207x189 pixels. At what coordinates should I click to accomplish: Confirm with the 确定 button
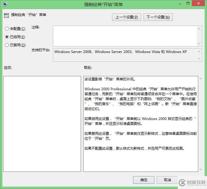pyautogui.click(x=144, y=180)
